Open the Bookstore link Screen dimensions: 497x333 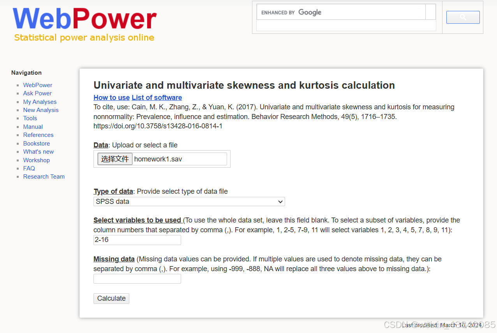pyautogui.click(x=37, y=144)
